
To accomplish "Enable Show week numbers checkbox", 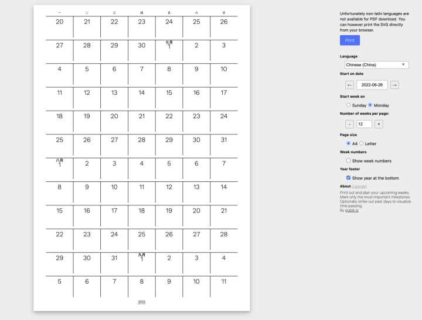I will pyautogui.click(x=348, y=160).
